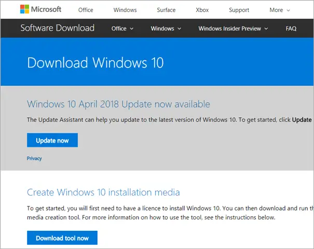The height and width of the screenshot is (249, 314).
Task: Expand the More menu
Action: pyautogui.click(x=280, y=10)
